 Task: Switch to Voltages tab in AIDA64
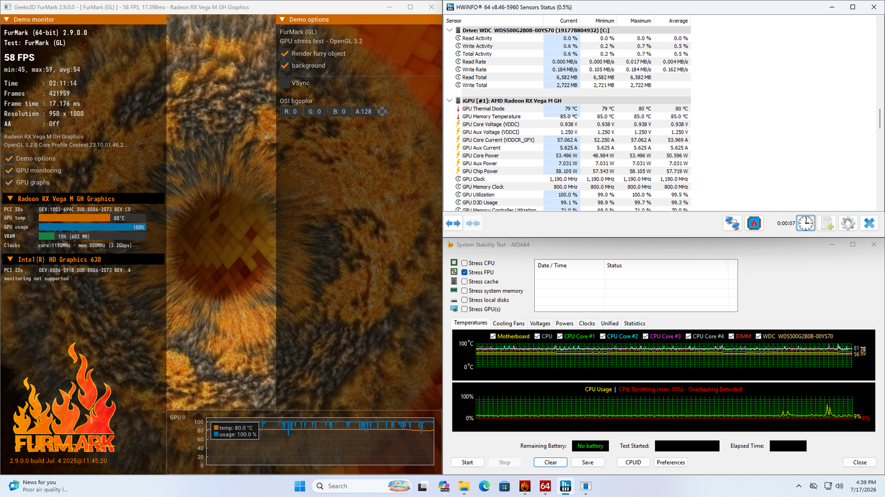pyautogui.click(x=540, y=324)
